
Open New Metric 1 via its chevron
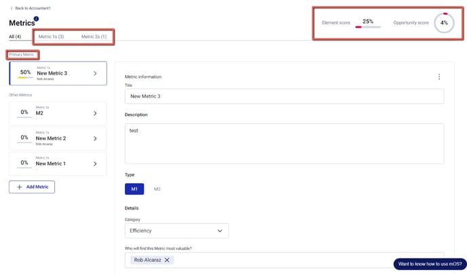coord(95,163)
